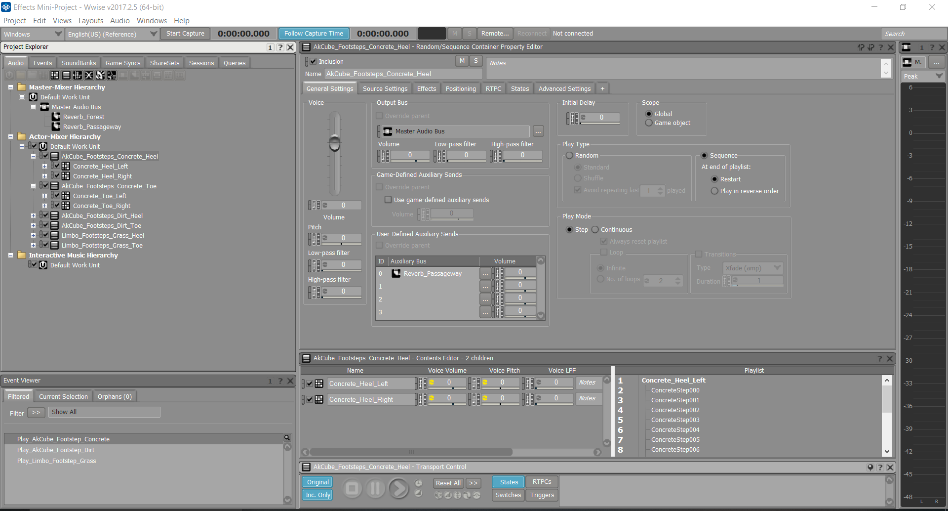Toggle the Inclusion checkbox in Property Editor
The width and height of the screenshot is (948, 511).
(313, 61)
